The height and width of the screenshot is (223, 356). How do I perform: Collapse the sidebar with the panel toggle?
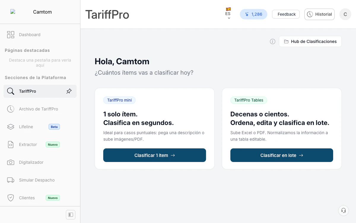click(70, 215)
